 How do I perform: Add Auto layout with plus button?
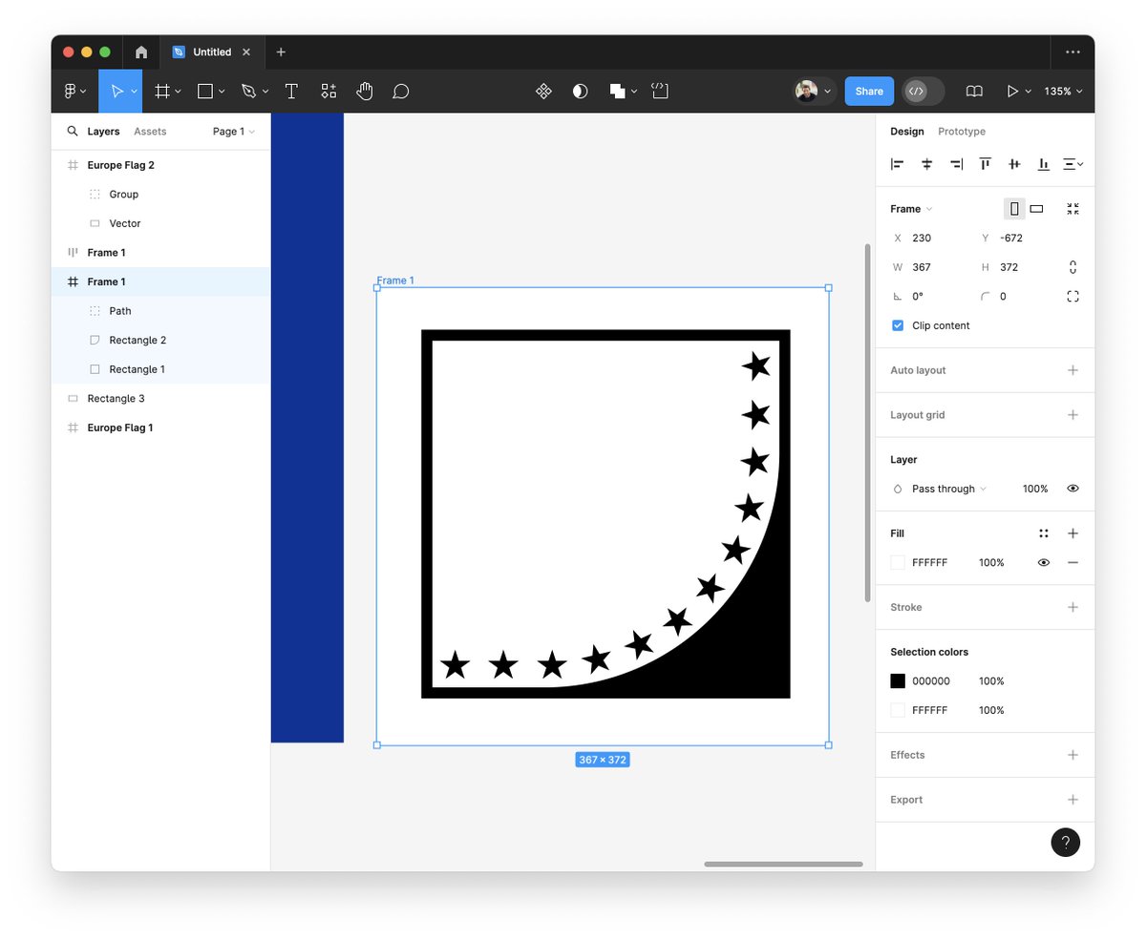pyautogui.click(x=1072, y=370)
